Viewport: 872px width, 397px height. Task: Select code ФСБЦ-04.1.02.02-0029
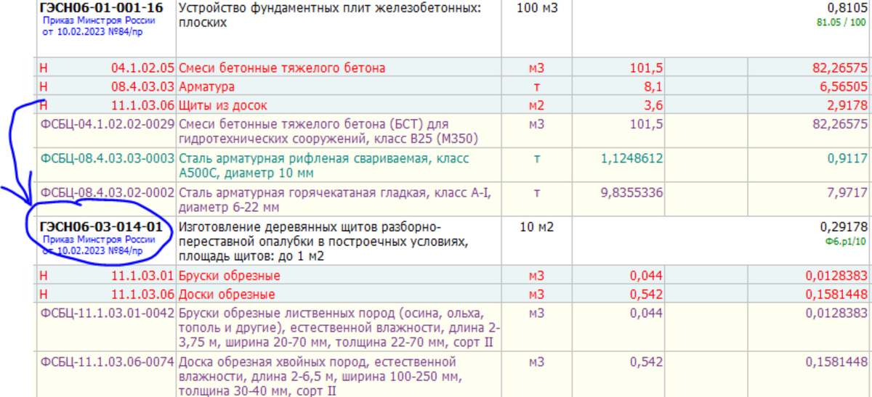108,124
